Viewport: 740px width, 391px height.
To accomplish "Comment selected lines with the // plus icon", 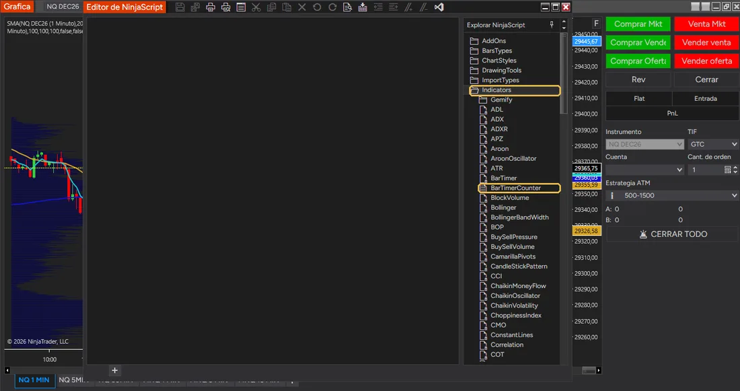I will (409, 7).
